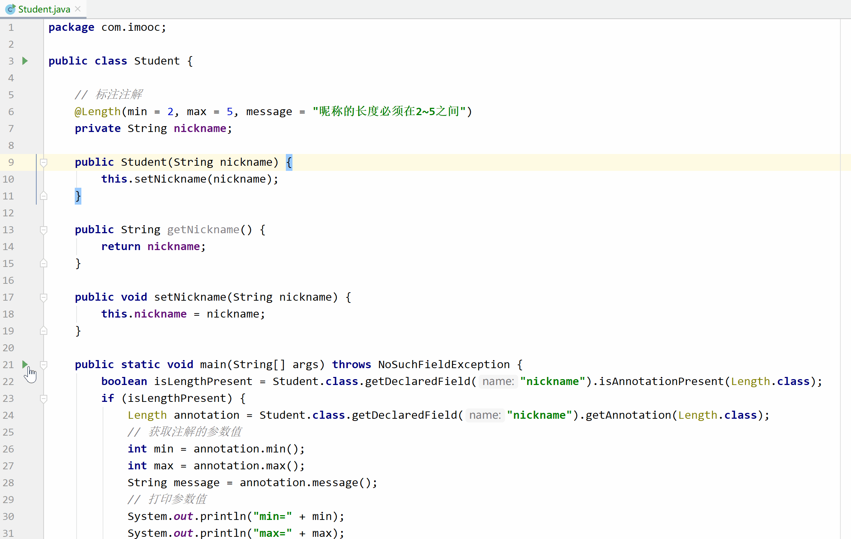The width and height of the screenshot is (851, 539).
Task: Click getNickname method name on line 13
Action: click(203, 230)
